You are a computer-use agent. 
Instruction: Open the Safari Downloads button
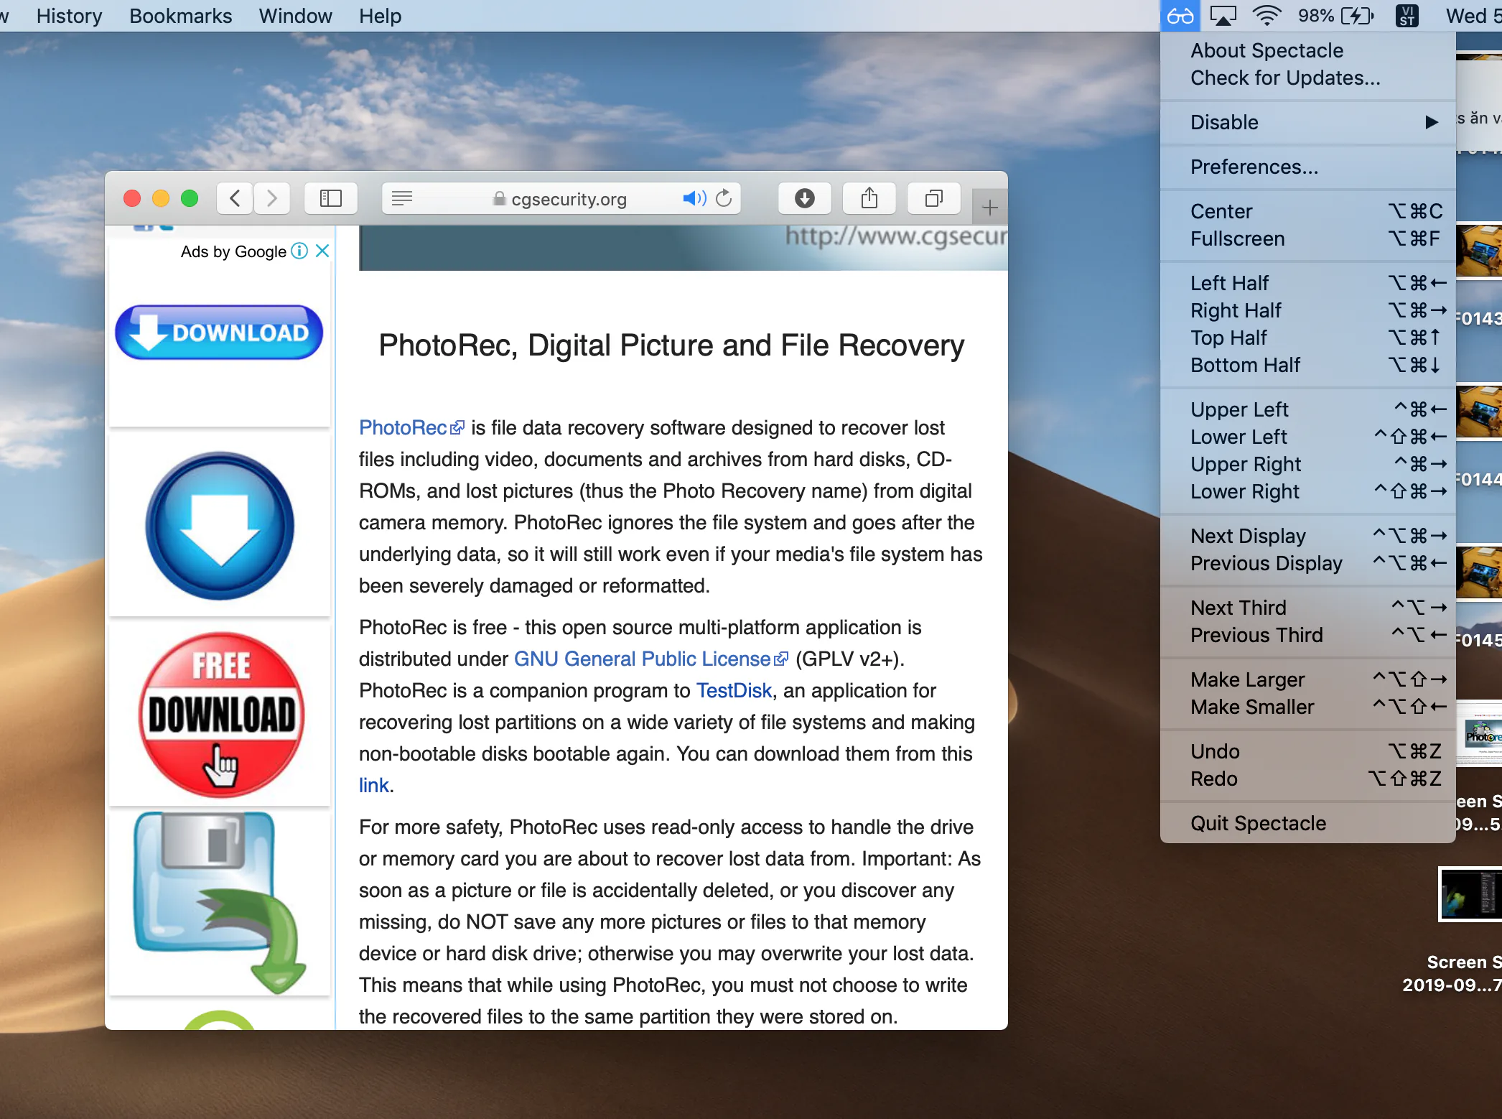click(x=805, y=198)
